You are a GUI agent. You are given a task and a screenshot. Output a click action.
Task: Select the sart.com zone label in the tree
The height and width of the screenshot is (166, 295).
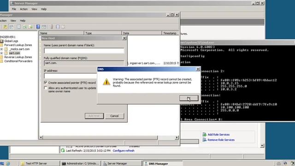[14, 53]
